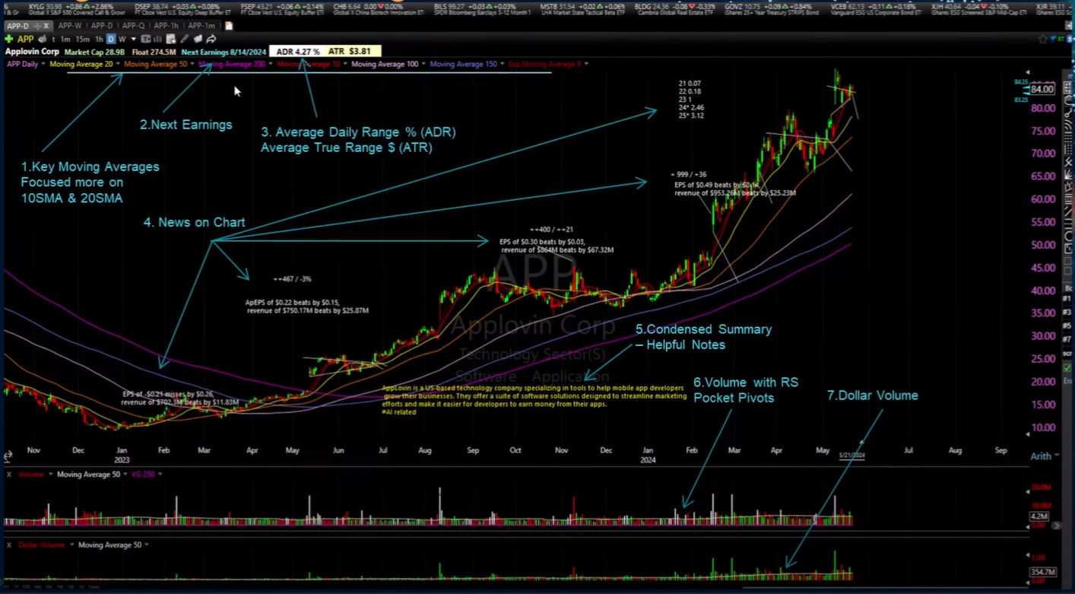Viewport: 1075px width, 594px height.
Task: Click the time axis scale icon
Action: point(8,456)
